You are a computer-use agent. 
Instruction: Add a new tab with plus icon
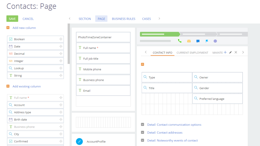[x=225, y=52]
